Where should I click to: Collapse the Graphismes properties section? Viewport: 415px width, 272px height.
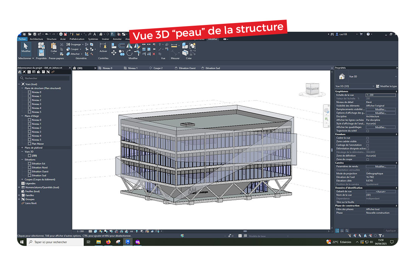[x=396, y=91]
